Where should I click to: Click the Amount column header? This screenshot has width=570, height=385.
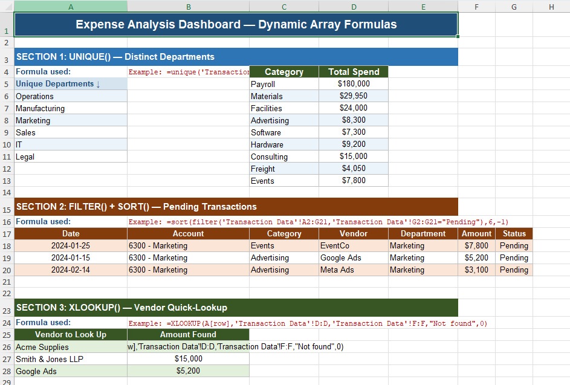click(x=476, y=233)
